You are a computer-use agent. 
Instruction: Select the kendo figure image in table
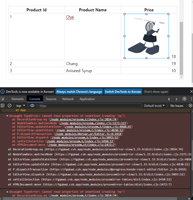coord(146,36)
